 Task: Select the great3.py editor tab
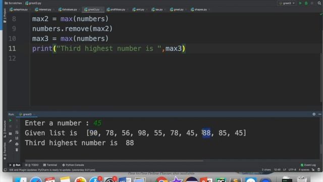[92, 10]
